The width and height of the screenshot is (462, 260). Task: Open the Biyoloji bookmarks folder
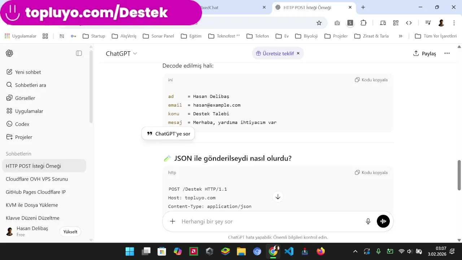306,36
